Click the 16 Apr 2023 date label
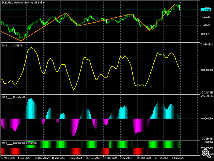This screenshot has width=214, height=161. coord(59,158)
